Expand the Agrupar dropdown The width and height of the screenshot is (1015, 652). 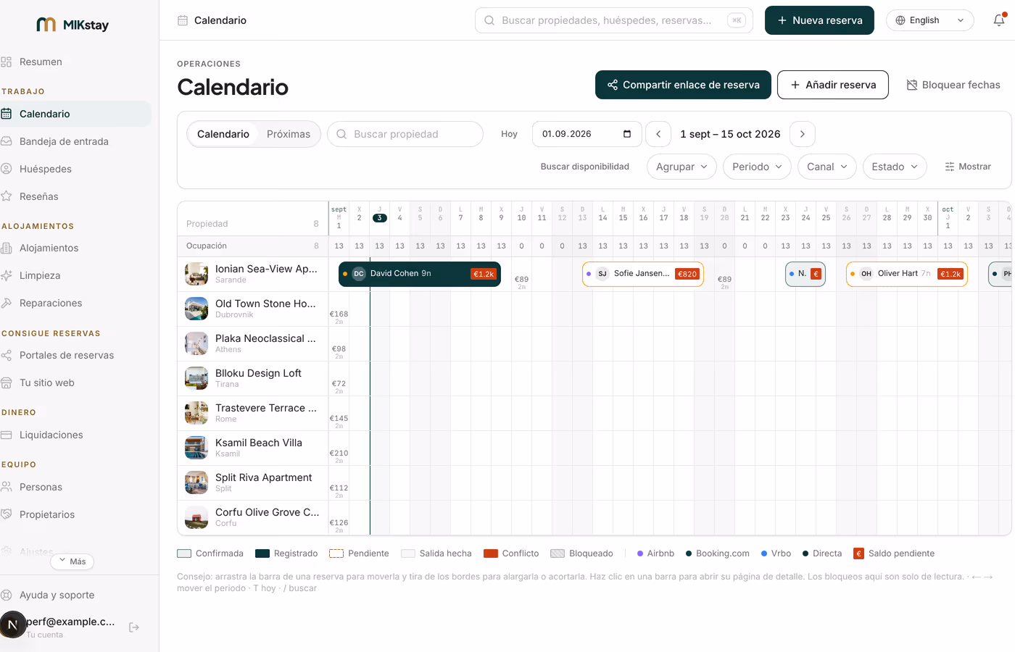681,167
